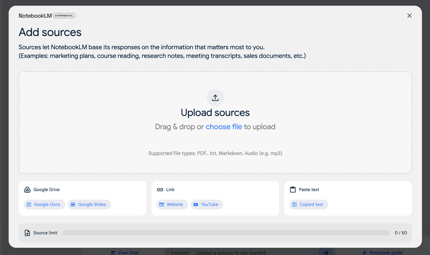Click the Link chain icon
This screenshot has width=430, height=255.
point(160,190)
